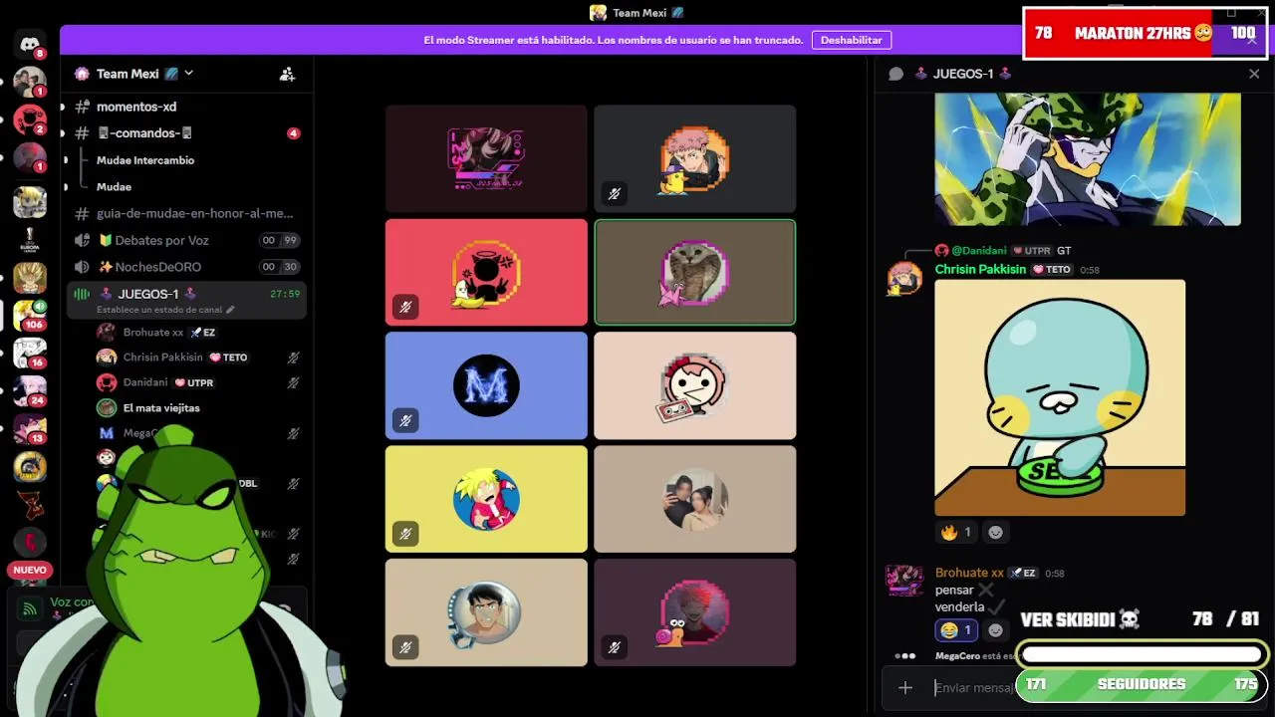Click Chrisin Pakkisin's avatar in chat
This screenshot has height=717, width=1275.
tap(904, 278)
